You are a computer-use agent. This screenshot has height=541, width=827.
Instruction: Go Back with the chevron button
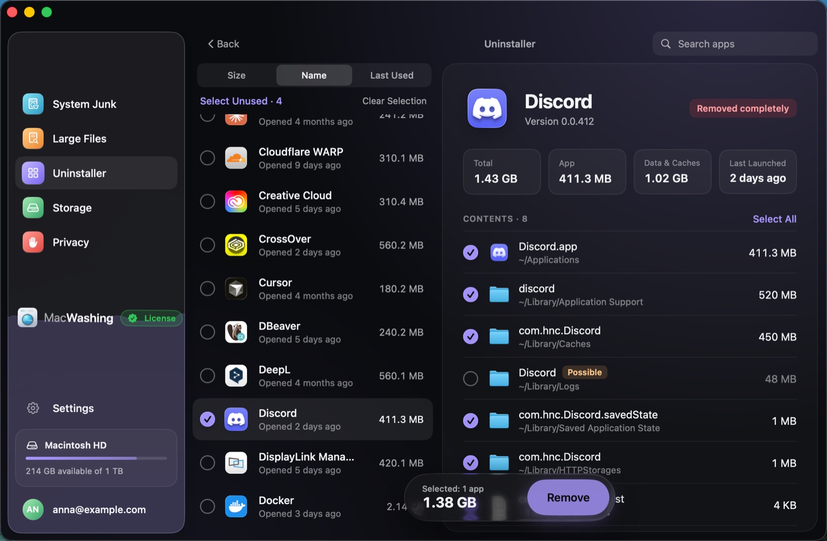pyautogui.click(x=223, y=44)
